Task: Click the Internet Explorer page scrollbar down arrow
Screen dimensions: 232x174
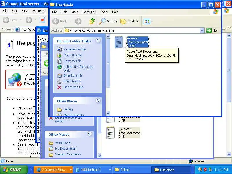Action: click(x=229, y=155)
